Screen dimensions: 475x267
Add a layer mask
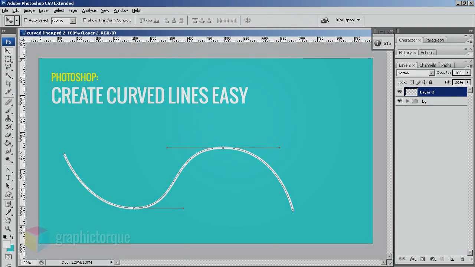pos(422,259)
